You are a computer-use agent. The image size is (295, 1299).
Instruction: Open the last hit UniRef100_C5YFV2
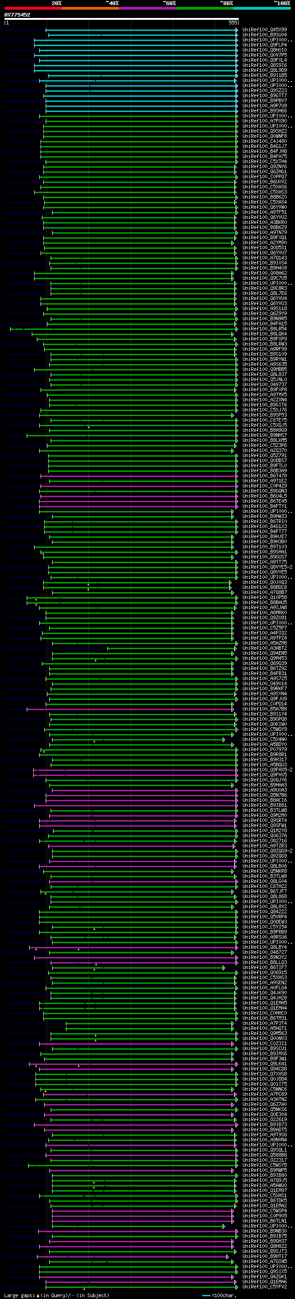(x=264, y=1287)
